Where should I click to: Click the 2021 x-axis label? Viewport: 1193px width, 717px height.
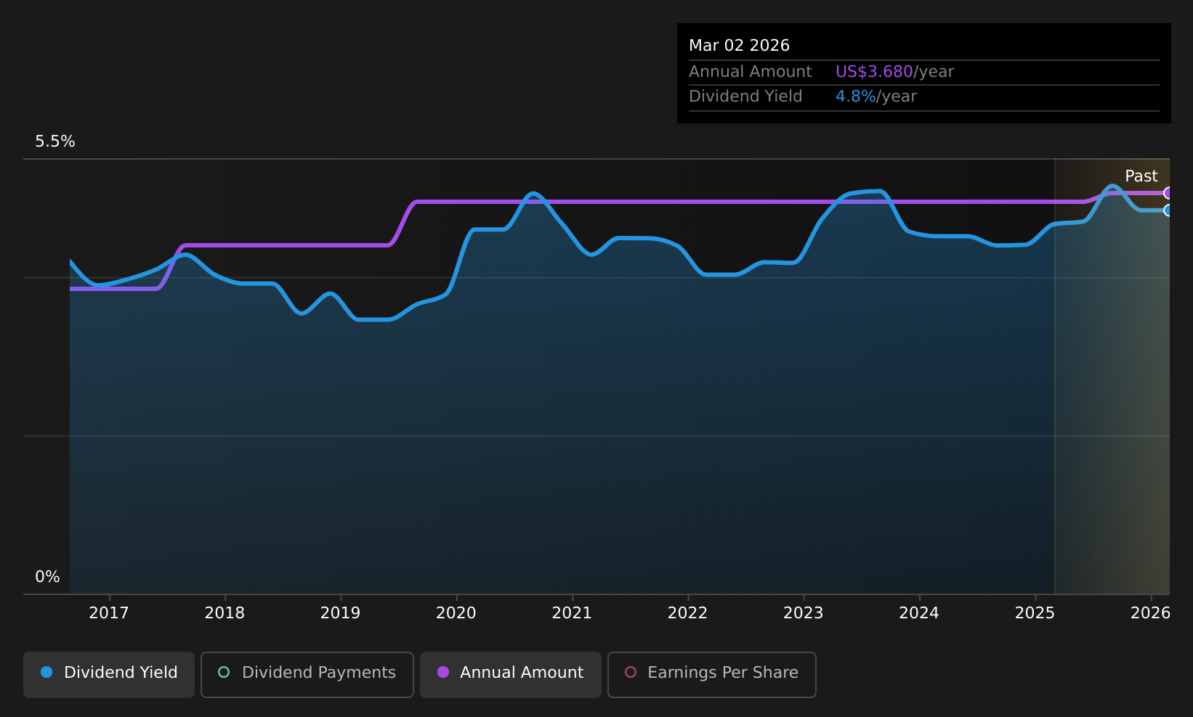coord(572,613)
